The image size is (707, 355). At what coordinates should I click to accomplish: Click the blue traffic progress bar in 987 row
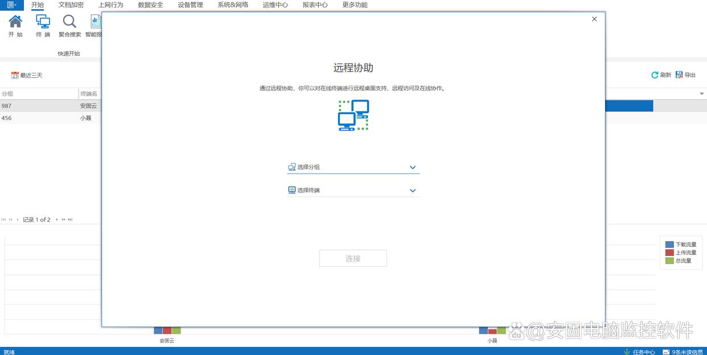629,106
